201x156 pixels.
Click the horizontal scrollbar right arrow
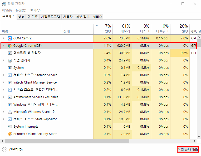[x=194, y=141]
